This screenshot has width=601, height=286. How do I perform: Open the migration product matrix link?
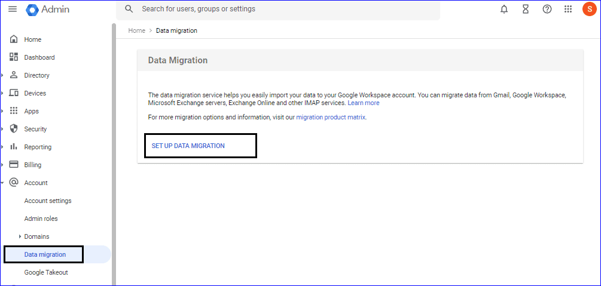[331, 117]
